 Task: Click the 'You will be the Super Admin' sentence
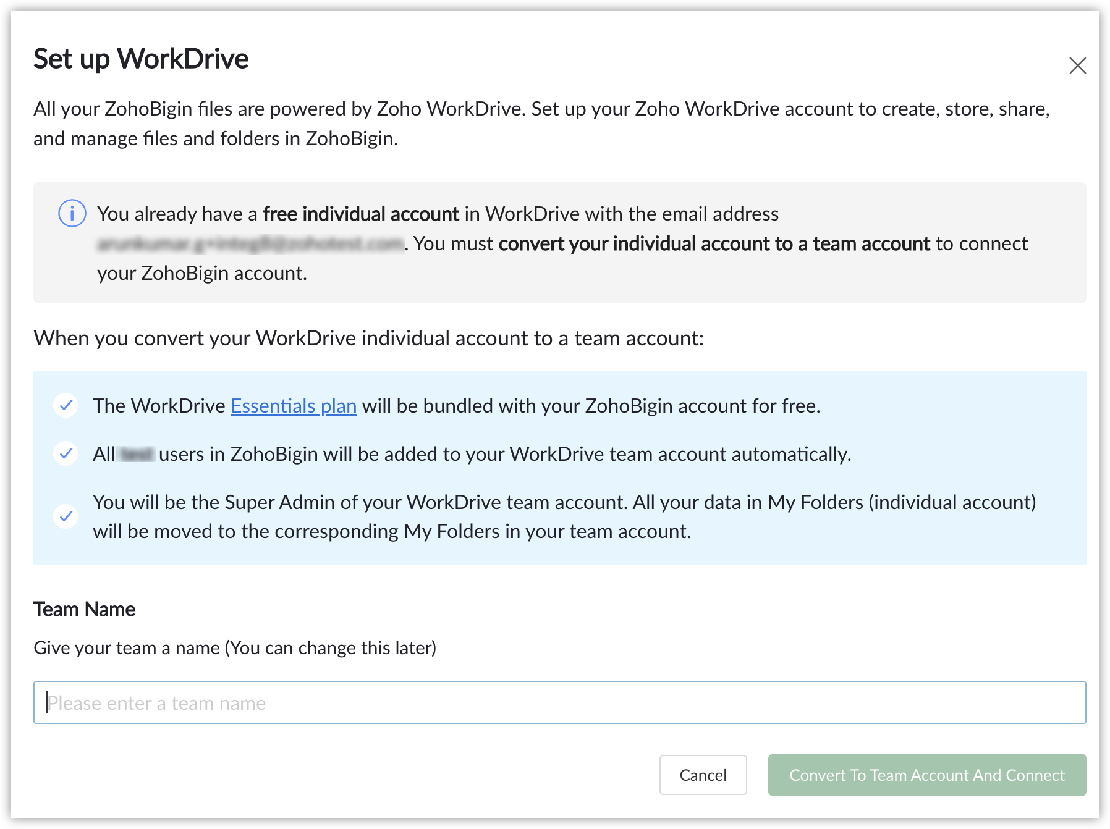564,516
